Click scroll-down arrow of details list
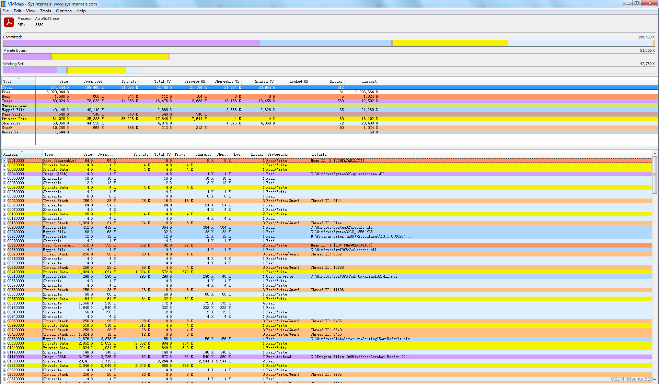Screen dimensions: 659x384 (655, 380)
